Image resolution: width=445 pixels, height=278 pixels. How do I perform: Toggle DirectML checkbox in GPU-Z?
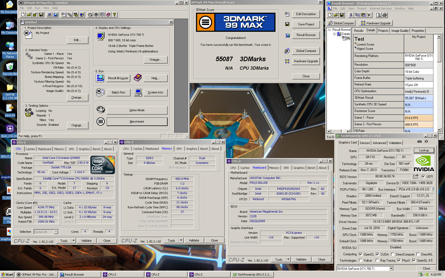point(418,254)
